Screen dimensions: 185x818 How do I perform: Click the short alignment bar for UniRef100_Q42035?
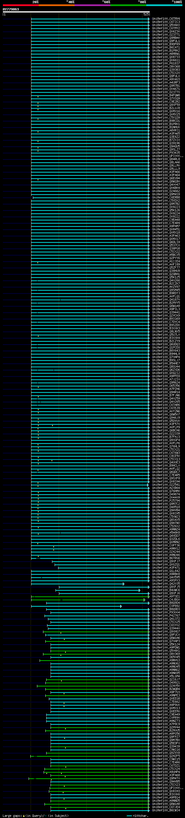pos(77,584)
